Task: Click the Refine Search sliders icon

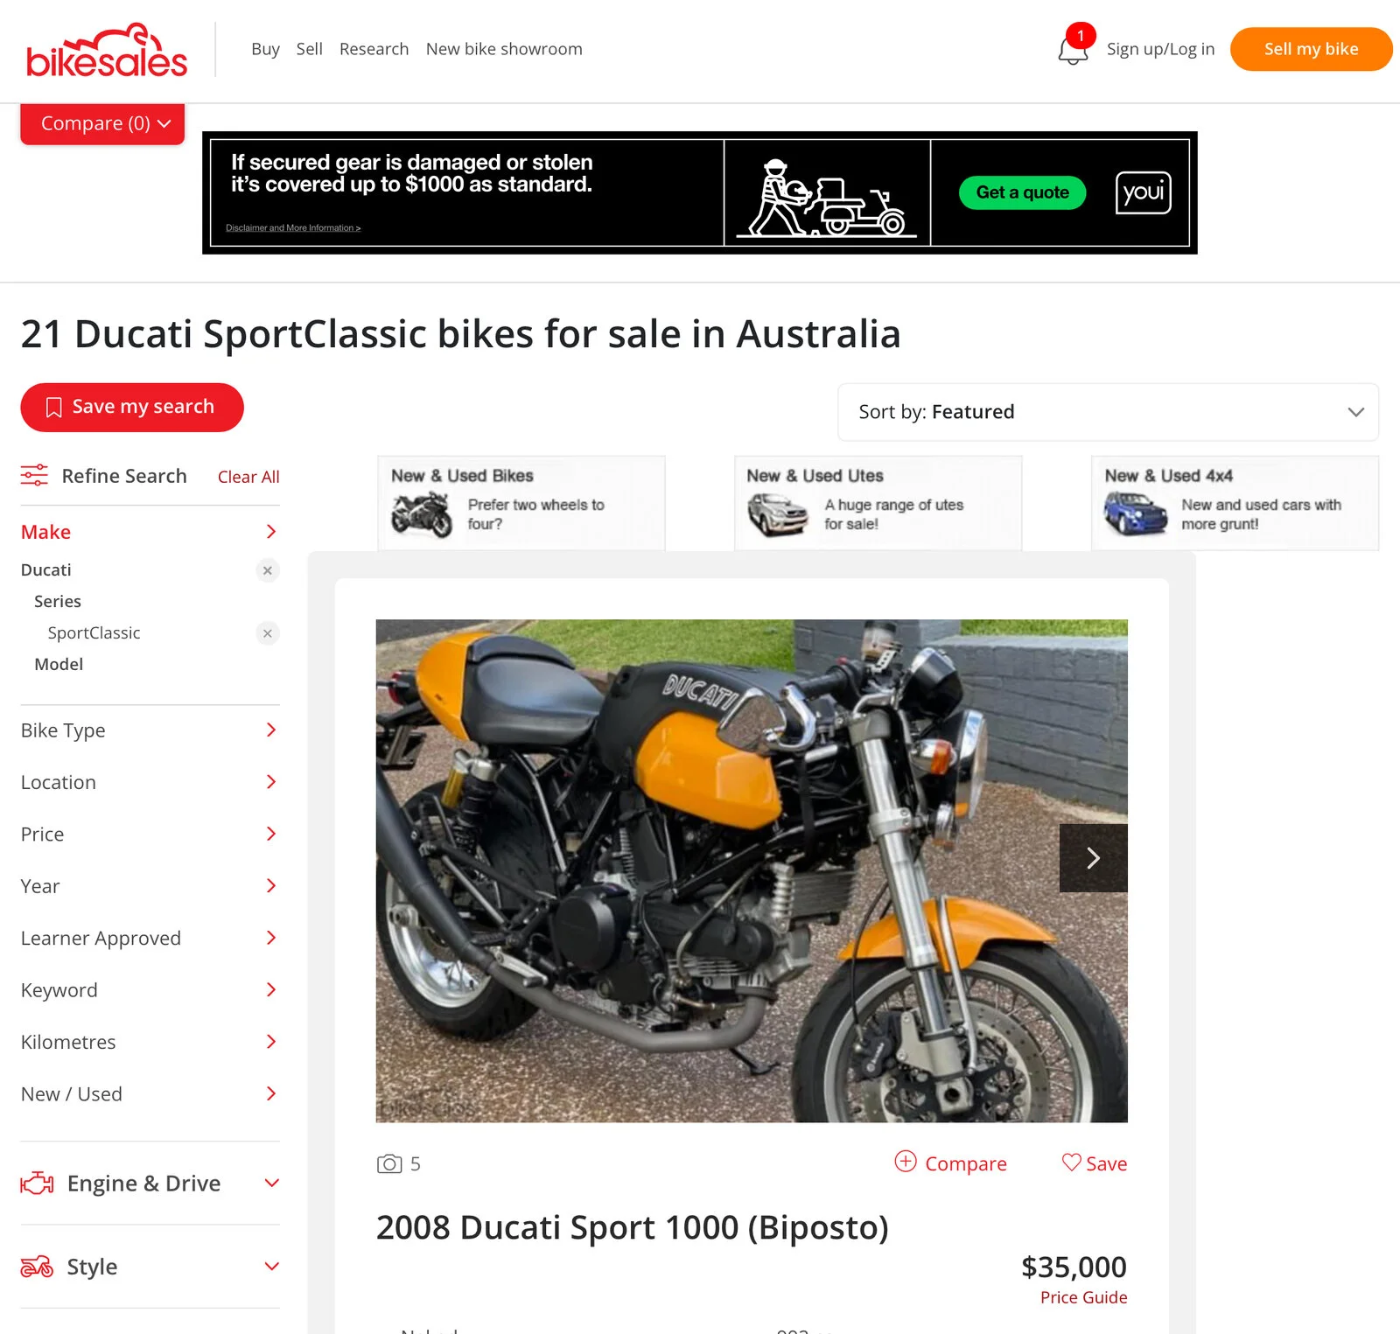Action: pos(35,475)
